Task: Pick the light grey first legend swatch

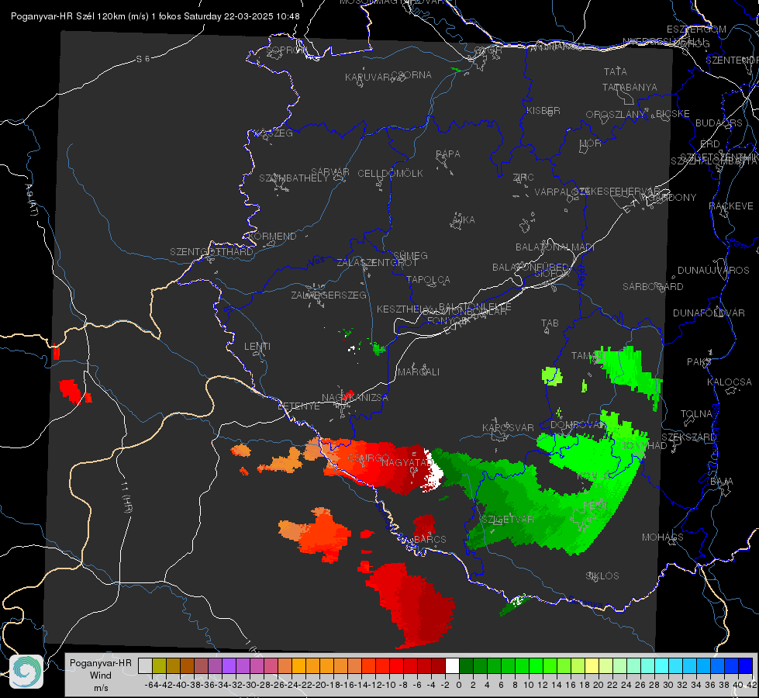Action: (145, 665)
